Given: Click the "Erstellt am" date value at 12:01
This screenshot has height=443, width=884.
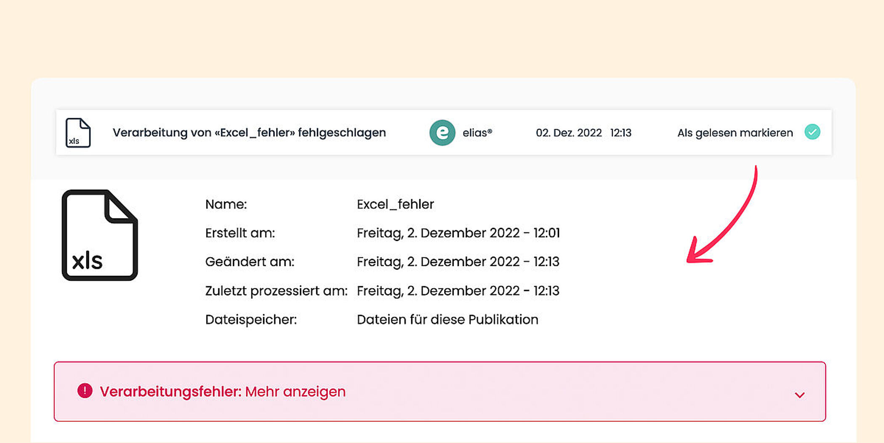Looking at the screenshot, I should point(458,233).
